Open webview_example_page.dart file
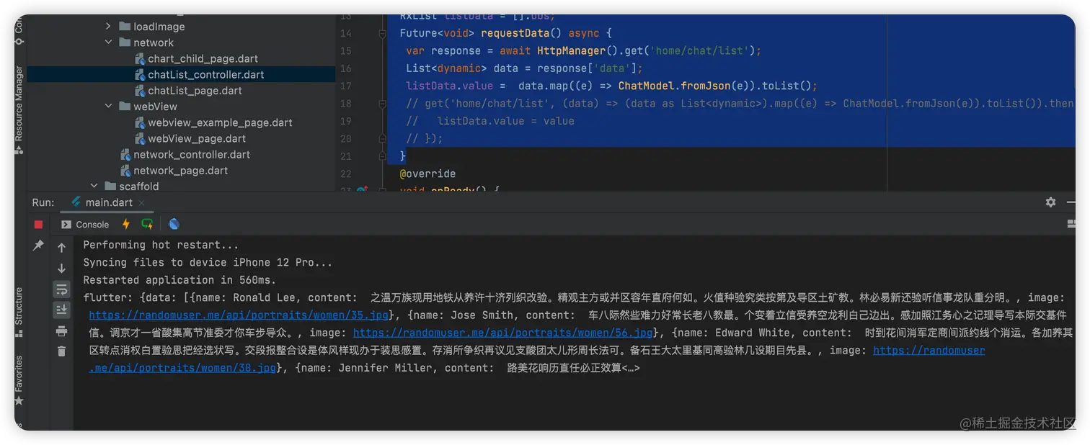This screenshot has width=1090, height=445. pos(220,122)
